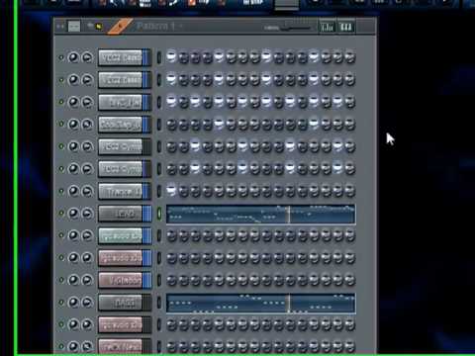Toggle the second step of Trance channel
475x356 pixels.
point(183,191)
